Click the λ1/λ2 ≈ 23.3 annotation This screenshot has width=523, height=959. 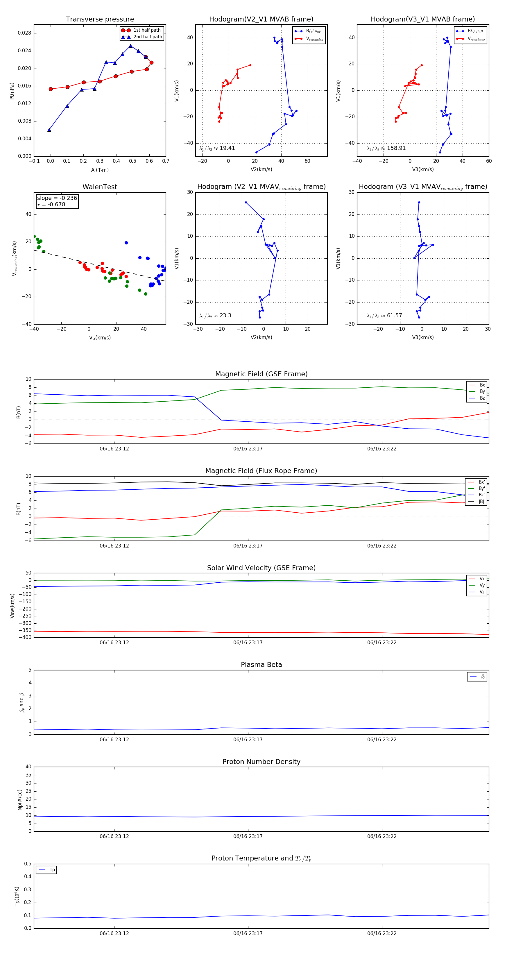coord(215,316)
